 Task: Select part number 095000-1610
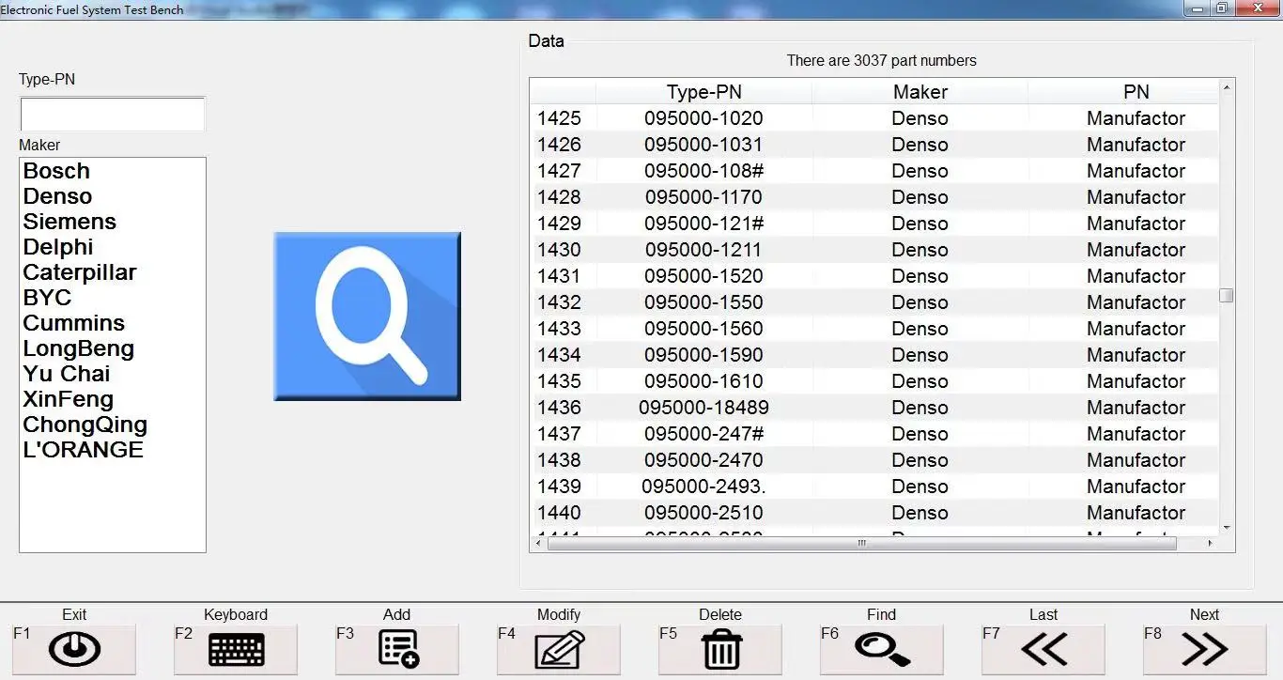(703, 381)
